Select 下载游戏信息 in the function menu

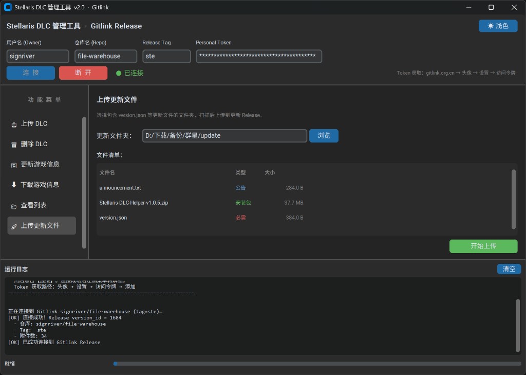[x=42, y=185]
